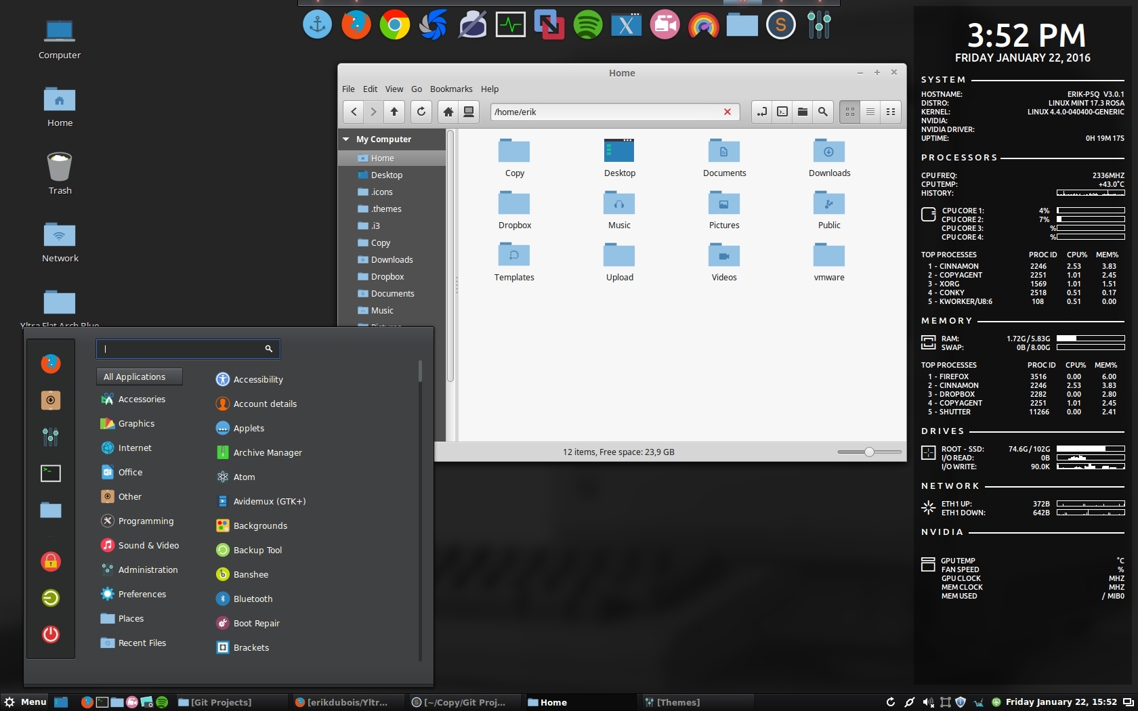Screen dimensions: 1138x711
Task: Shut down via red power icon
Action: click(x=51, y=634)
